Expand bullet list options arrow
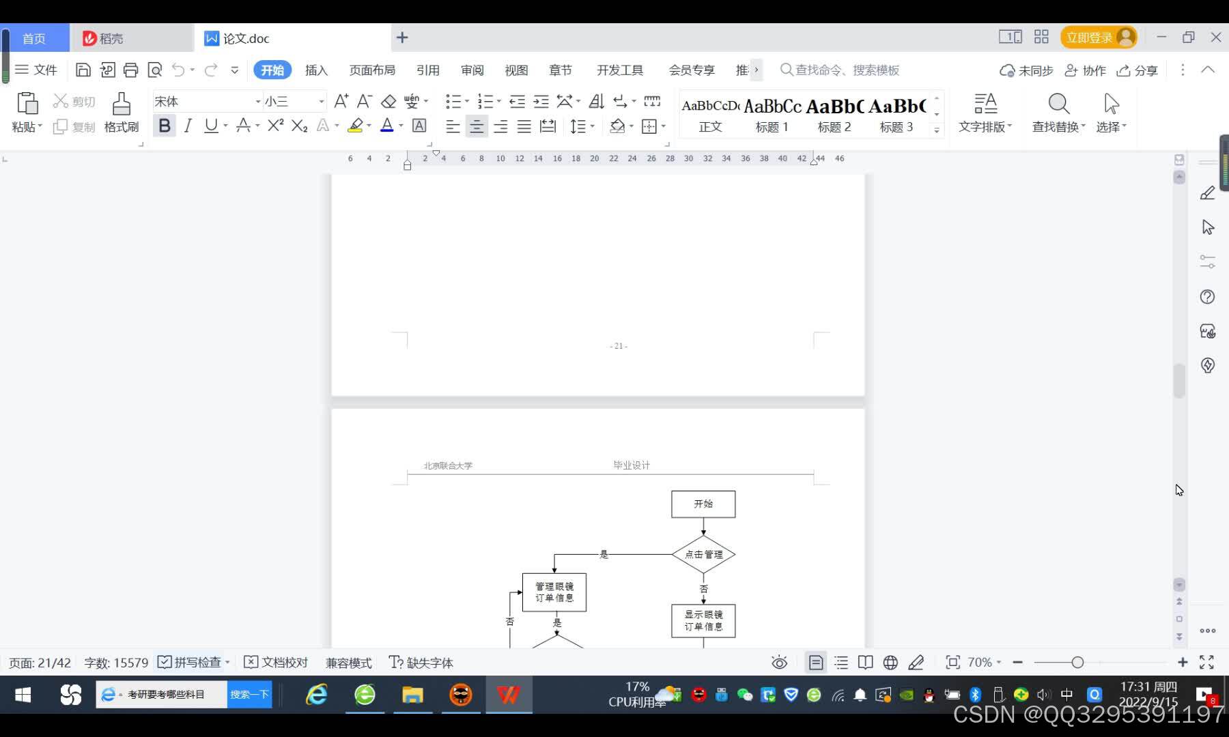 click(467, 101)
